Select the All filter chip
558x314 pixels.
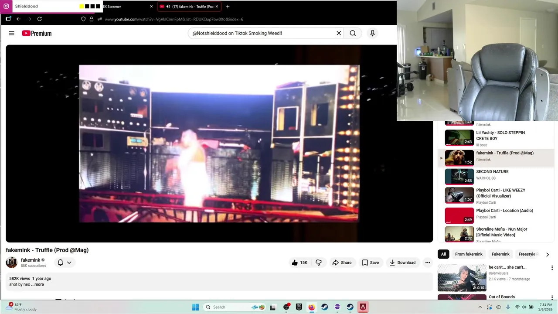(x=443, y=254)
